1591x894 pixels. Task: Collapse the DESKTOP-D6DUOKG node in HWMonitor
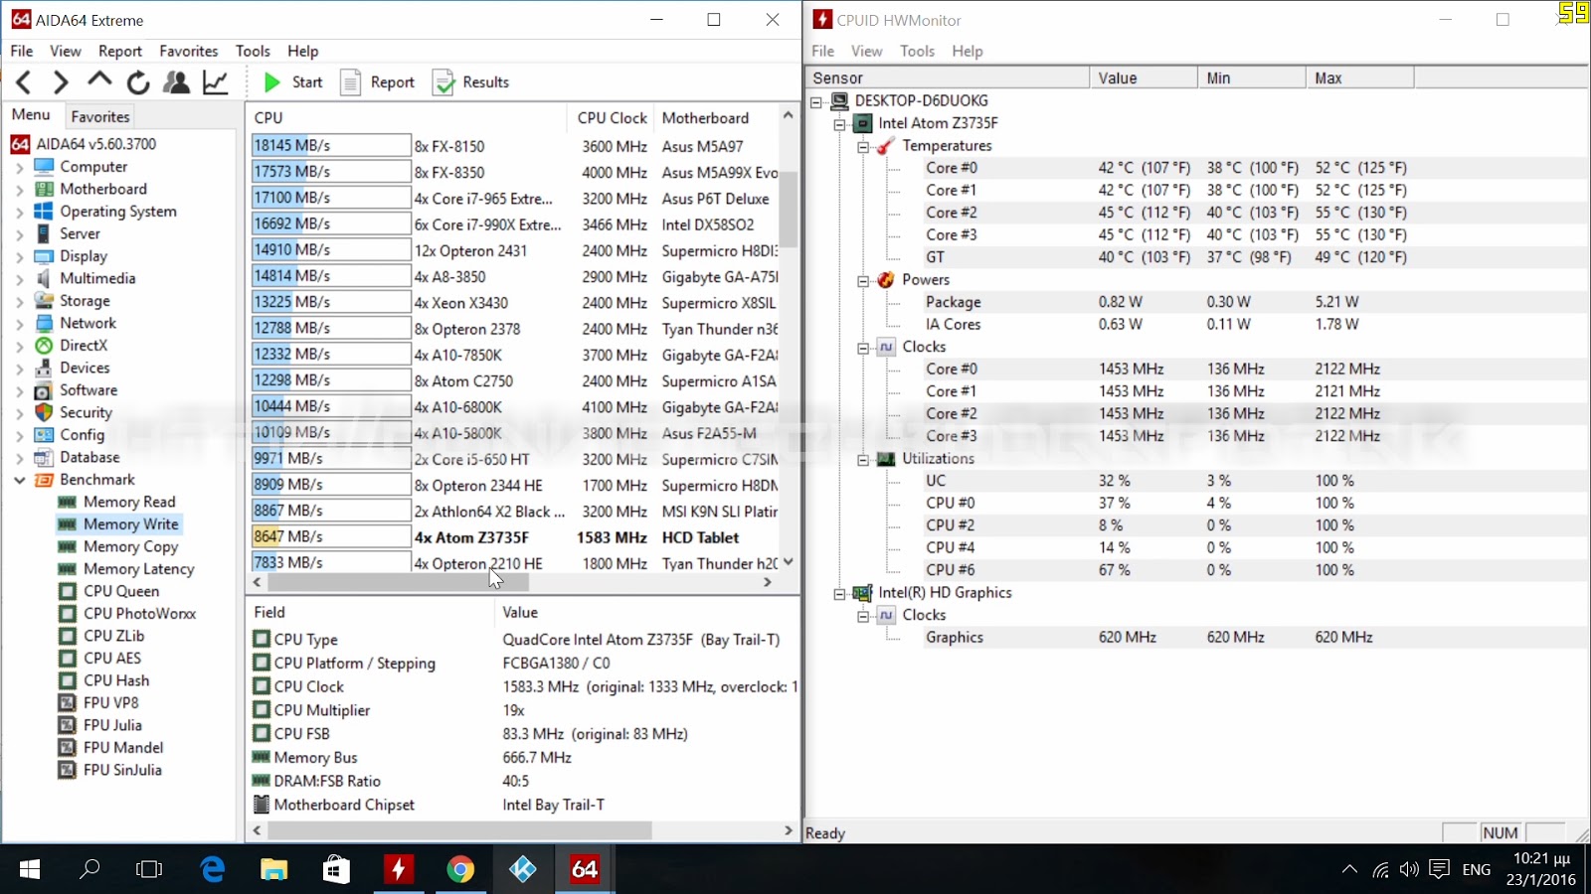pos(816,101)
